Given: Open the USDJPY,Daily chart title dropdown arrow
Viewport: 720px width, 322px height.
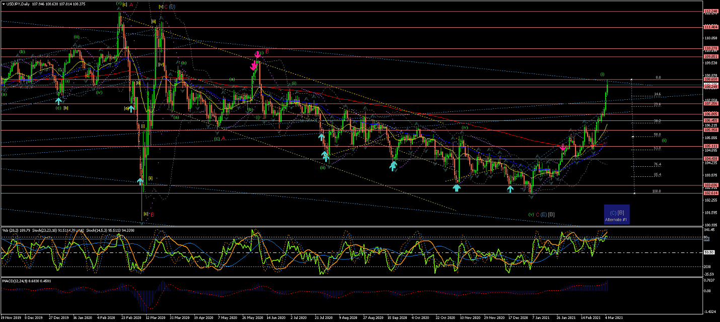Looking at the screenshot, I should click(x=3, y=4).
